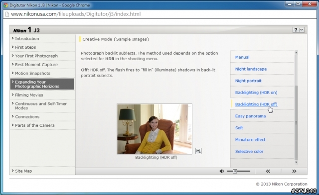
Task: Mute audio with the speaker icon
Action: pyautogui.click(x=221, y=171)
